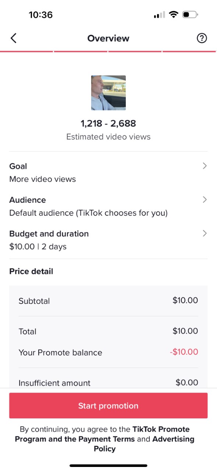The height and width of the screenshot is (471, 217).
Task: Expand the Budget and duration chevron
Action: 205,233
